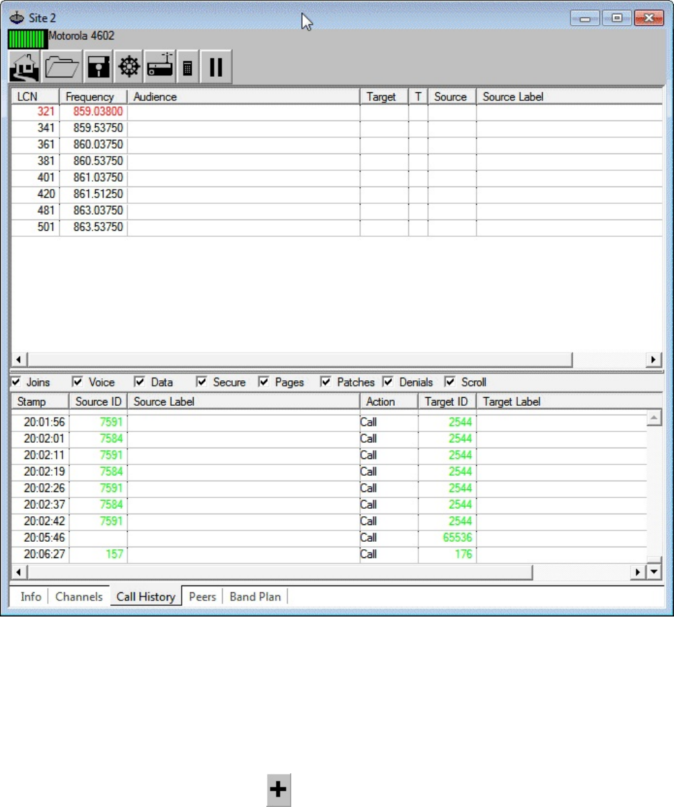Open settings via the gear icon
Image resolution: width=674 pixels, height=807 pixels.
click(128, 67)
